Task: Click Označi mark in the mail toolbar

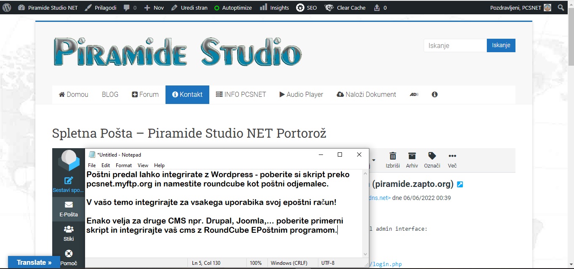Action: [x=432, y=160]
